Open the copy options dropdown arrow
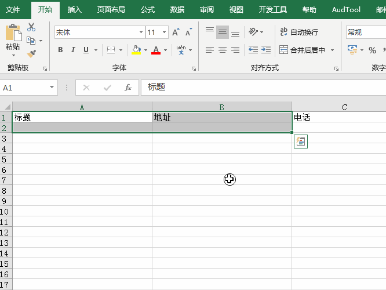This screenshot has width=386, height=290. 41,41
